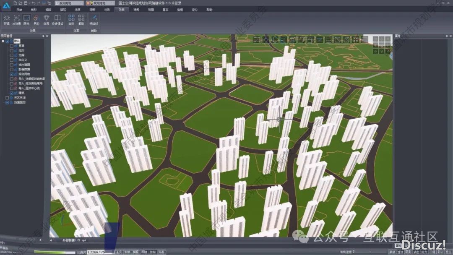Uncheck the 地面图层 layer group
This screenshot has height=255, width=453.
(x=7, y=102)
